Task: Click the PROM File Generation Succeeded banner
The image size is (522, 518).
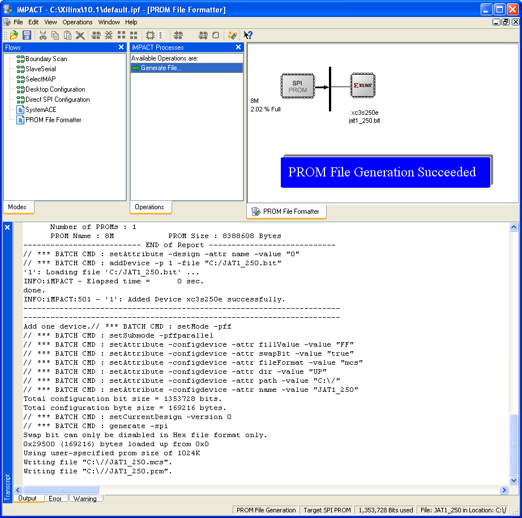Action: coord(386,172)
